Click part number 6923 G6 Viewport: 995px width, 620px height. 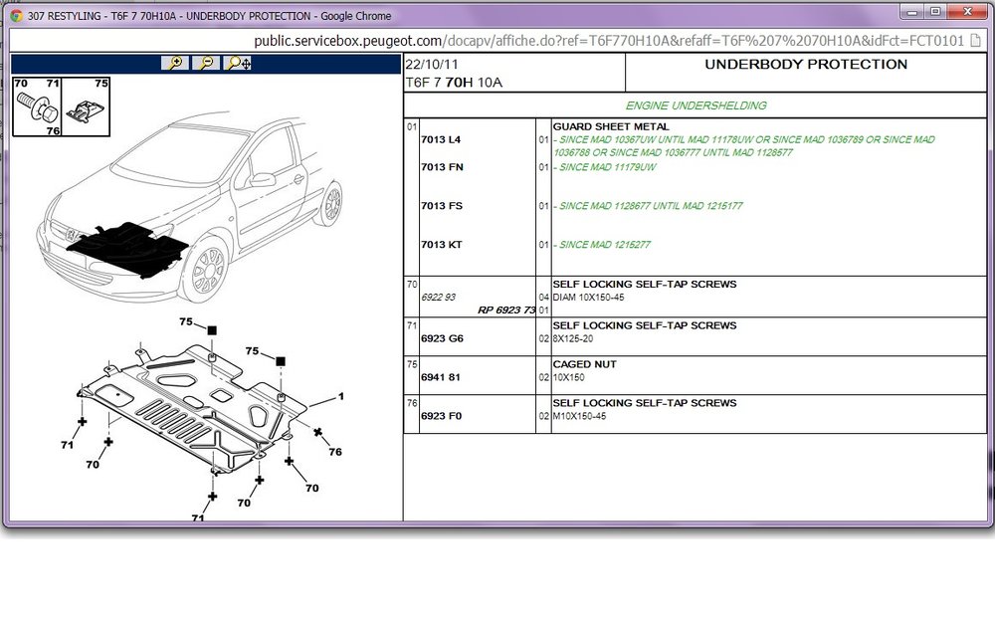point(442,339)
